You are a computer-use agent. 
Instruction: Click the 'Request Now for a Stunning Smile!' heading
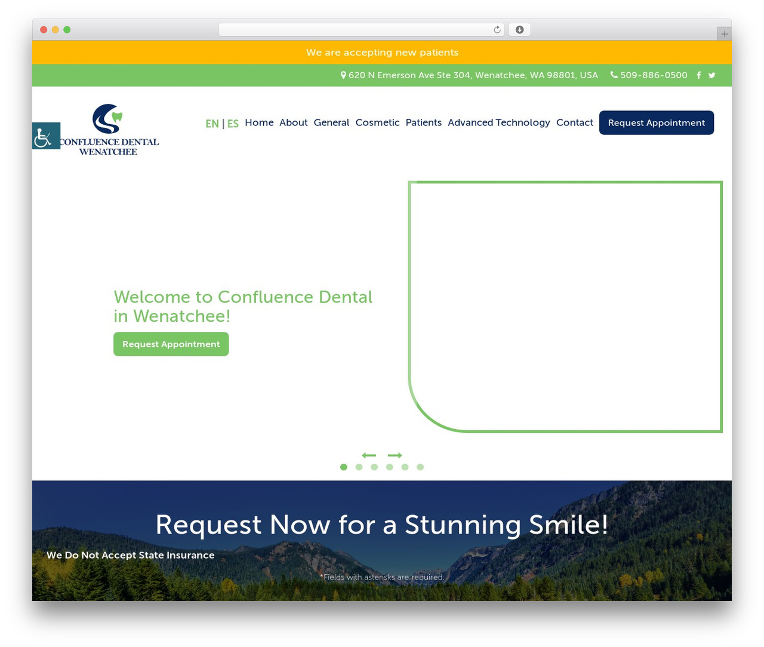point(382,525)
